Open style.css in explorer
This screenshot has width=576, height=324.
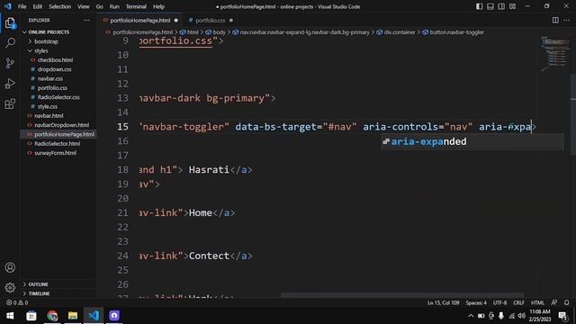(x=48, y=106)
